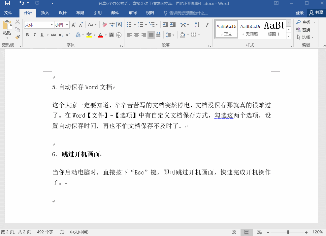Apply subscript formatting
326x236 pixels.
[61, 35]
